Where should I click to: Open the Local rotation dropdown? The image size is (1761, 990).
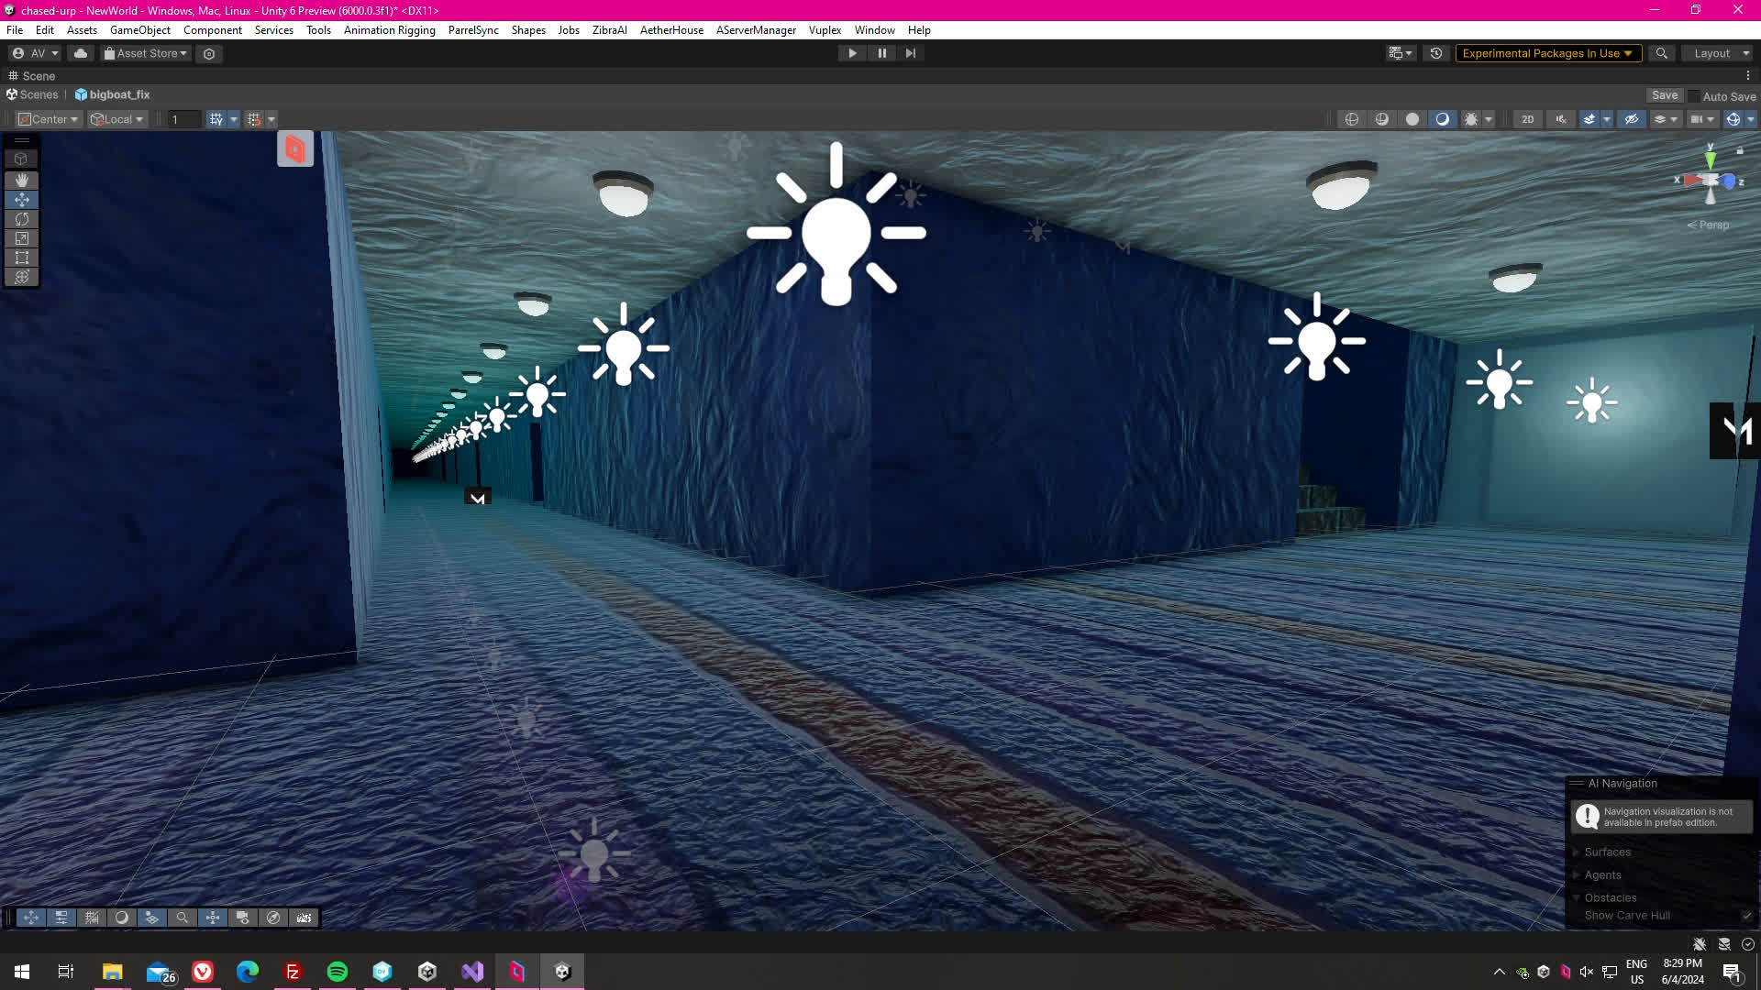[x=116, y=119]
